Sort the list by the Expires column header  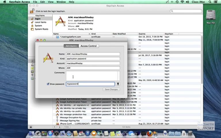click(x=151, y=34)
